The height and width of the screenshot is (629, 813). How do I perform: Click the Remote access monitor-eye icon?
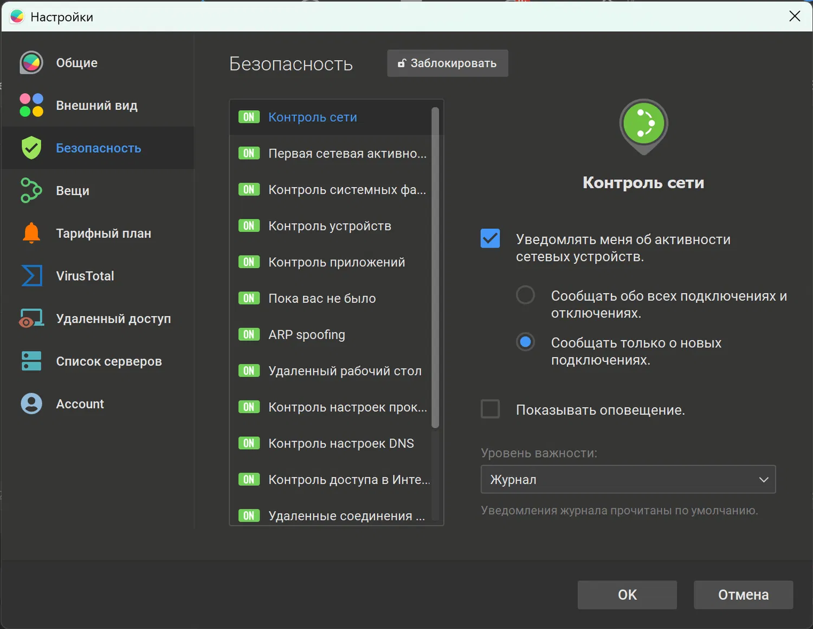tap(31, 319)
